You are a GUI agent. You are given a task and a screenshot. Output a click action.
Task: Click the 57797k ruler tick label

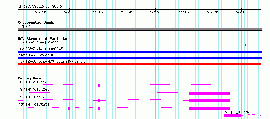(x=212, y=12)
